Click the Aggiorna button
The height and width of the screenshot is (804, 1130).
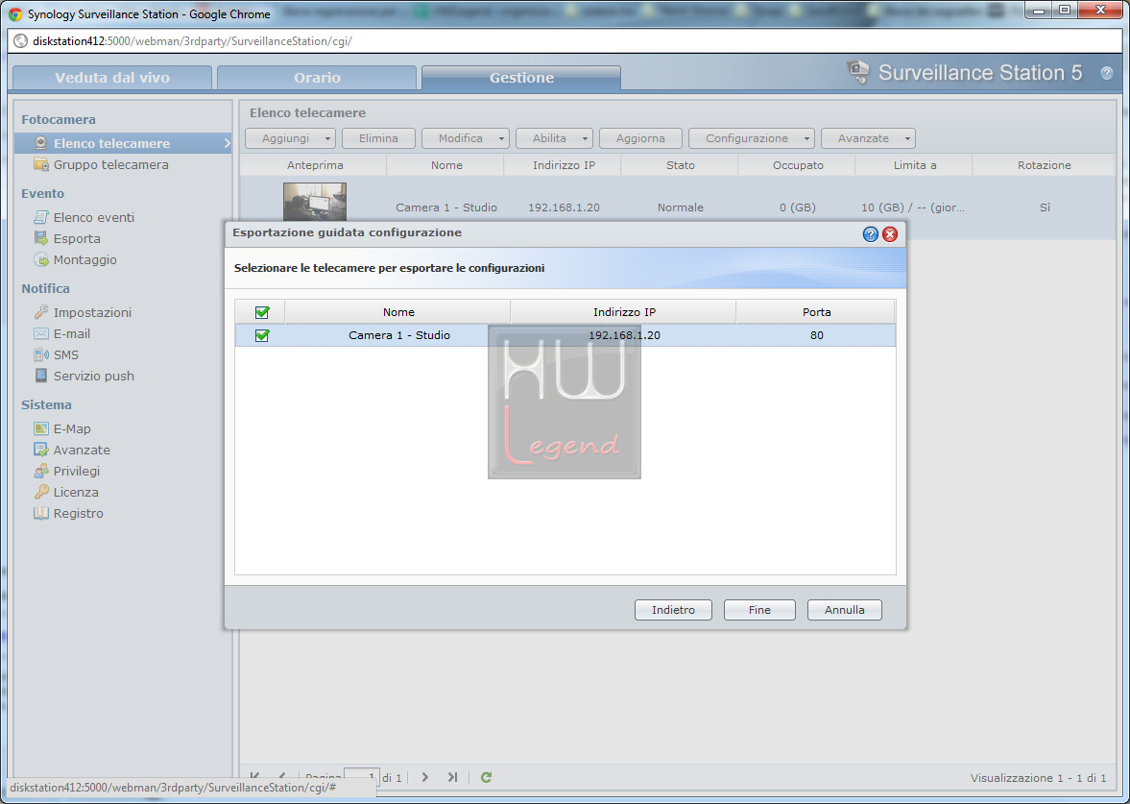pos(640,137)
